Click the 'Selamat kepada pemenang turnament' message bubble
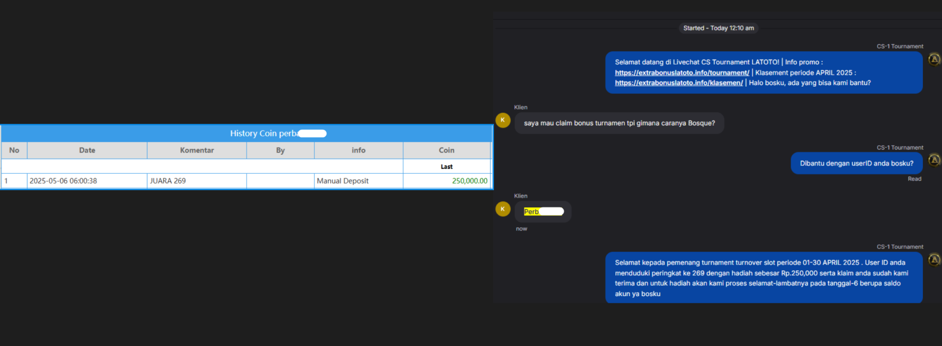 coord(764,278)
